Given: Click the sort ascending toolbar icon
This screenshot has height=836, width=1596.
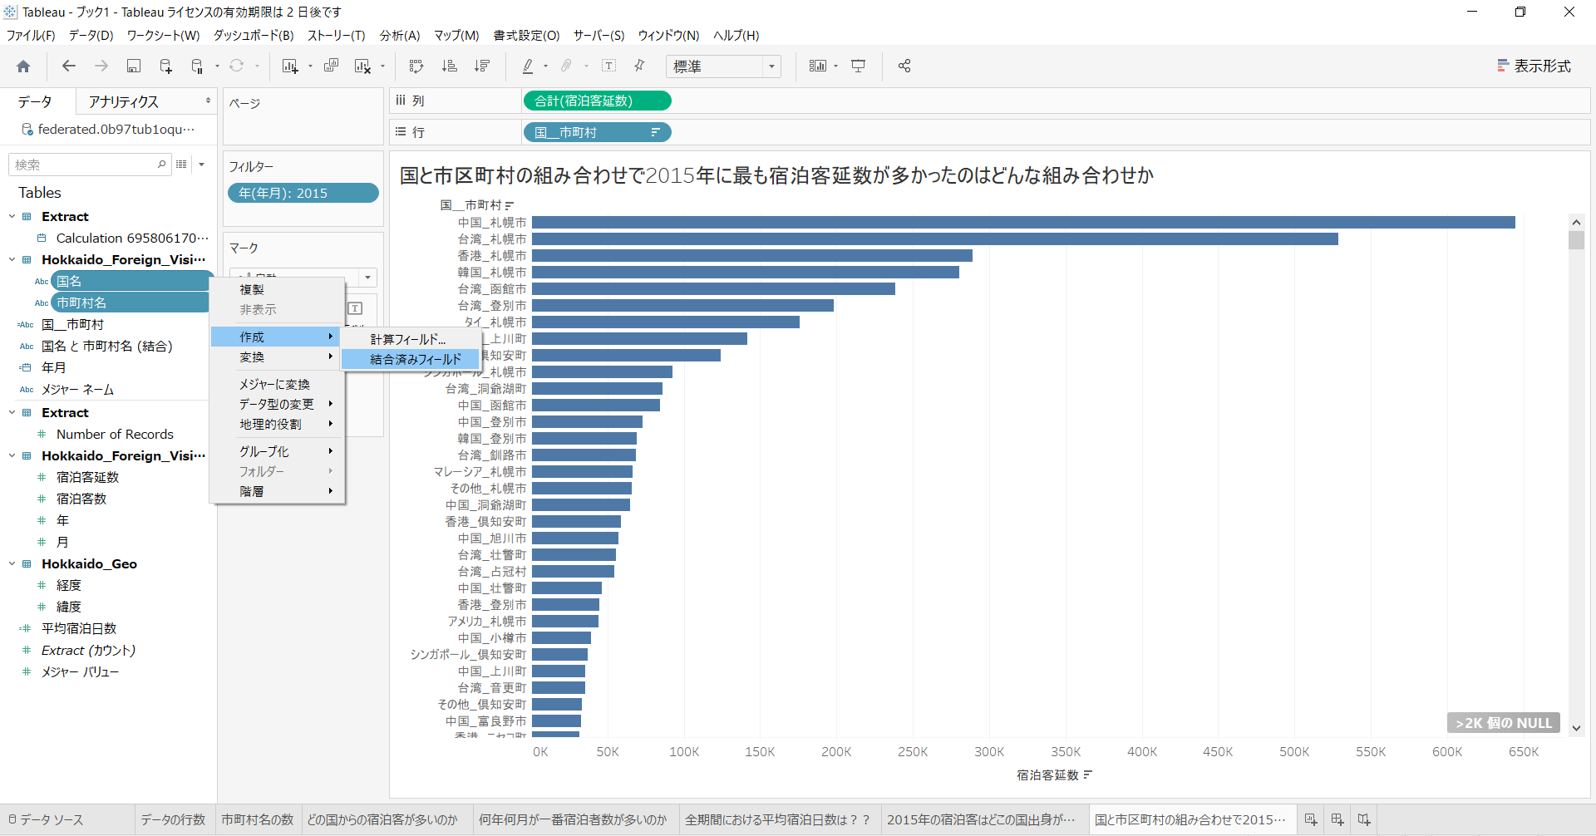Looking at the screenshot, I should point(449,66).
